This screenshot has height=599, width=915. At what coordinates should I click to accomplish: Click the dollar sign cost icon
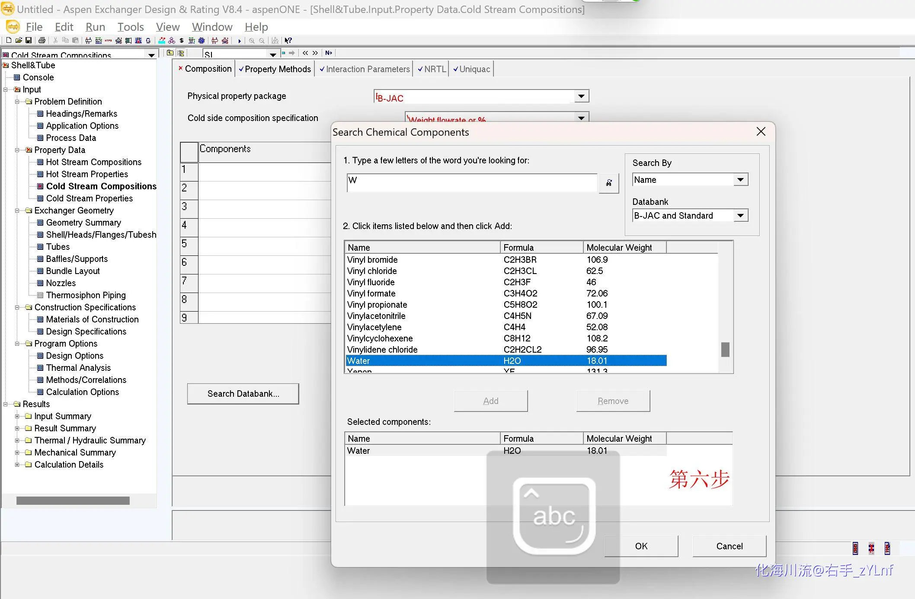(x=181, y=41)
